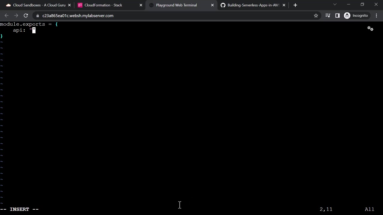Open the Building-Serverless-Apps GitHub tab
Viewport: 383px width, 215px height.
(253, 5)
